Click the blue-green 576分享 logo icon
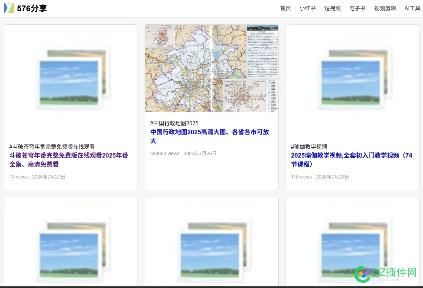The image size is (423, 288). [9, 7]
